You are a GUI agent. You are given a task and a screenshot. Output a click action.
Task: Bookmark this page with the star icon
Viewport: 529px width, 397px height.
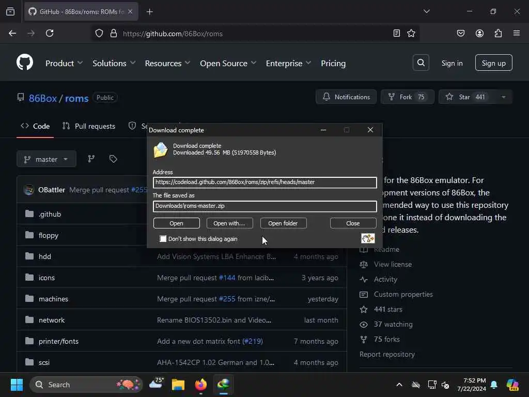tap(411, 33)
